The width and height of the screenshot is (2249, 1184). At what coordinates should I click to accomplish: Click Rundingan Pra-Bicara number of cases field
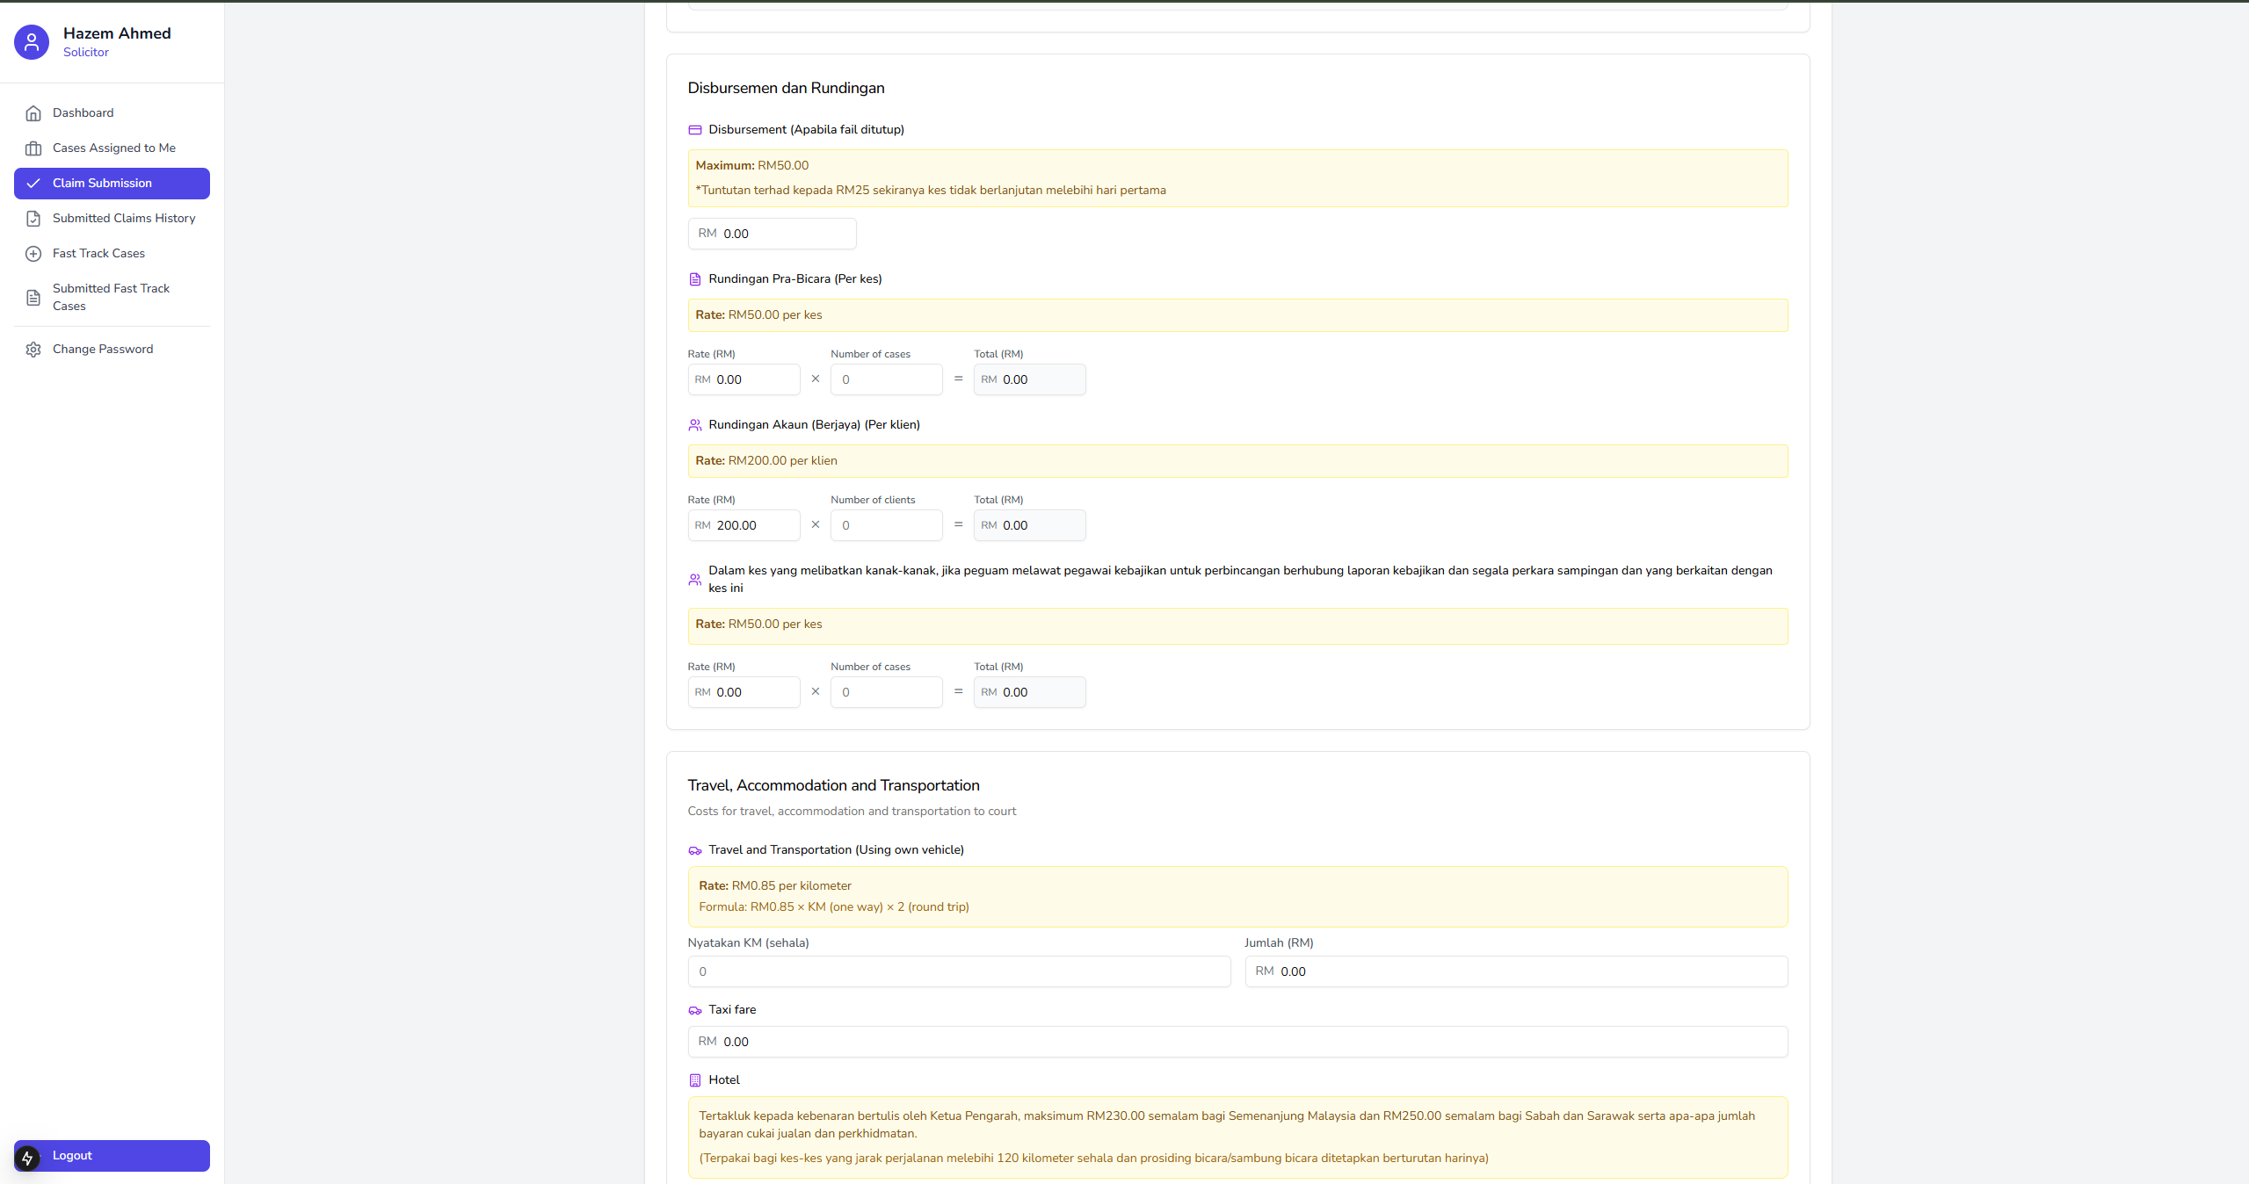pyautogui.click(x=888, y=379)
